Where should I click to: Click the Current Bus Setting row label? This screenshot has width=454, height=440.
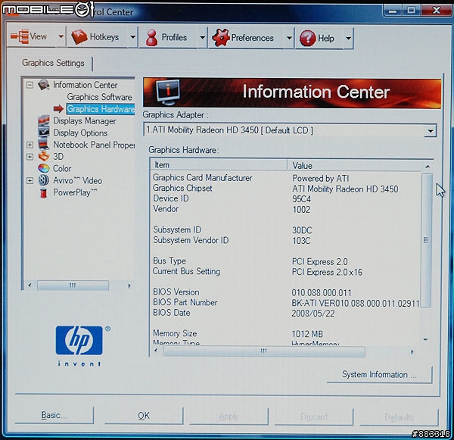pyautogui.click(x=186, y=271)
